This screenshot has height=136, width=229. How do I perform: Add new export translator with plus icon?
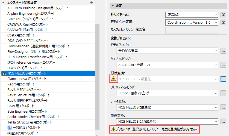tap(92, 3)
